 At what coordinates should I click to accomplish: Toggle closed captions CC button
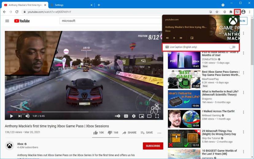click(126, 116)
